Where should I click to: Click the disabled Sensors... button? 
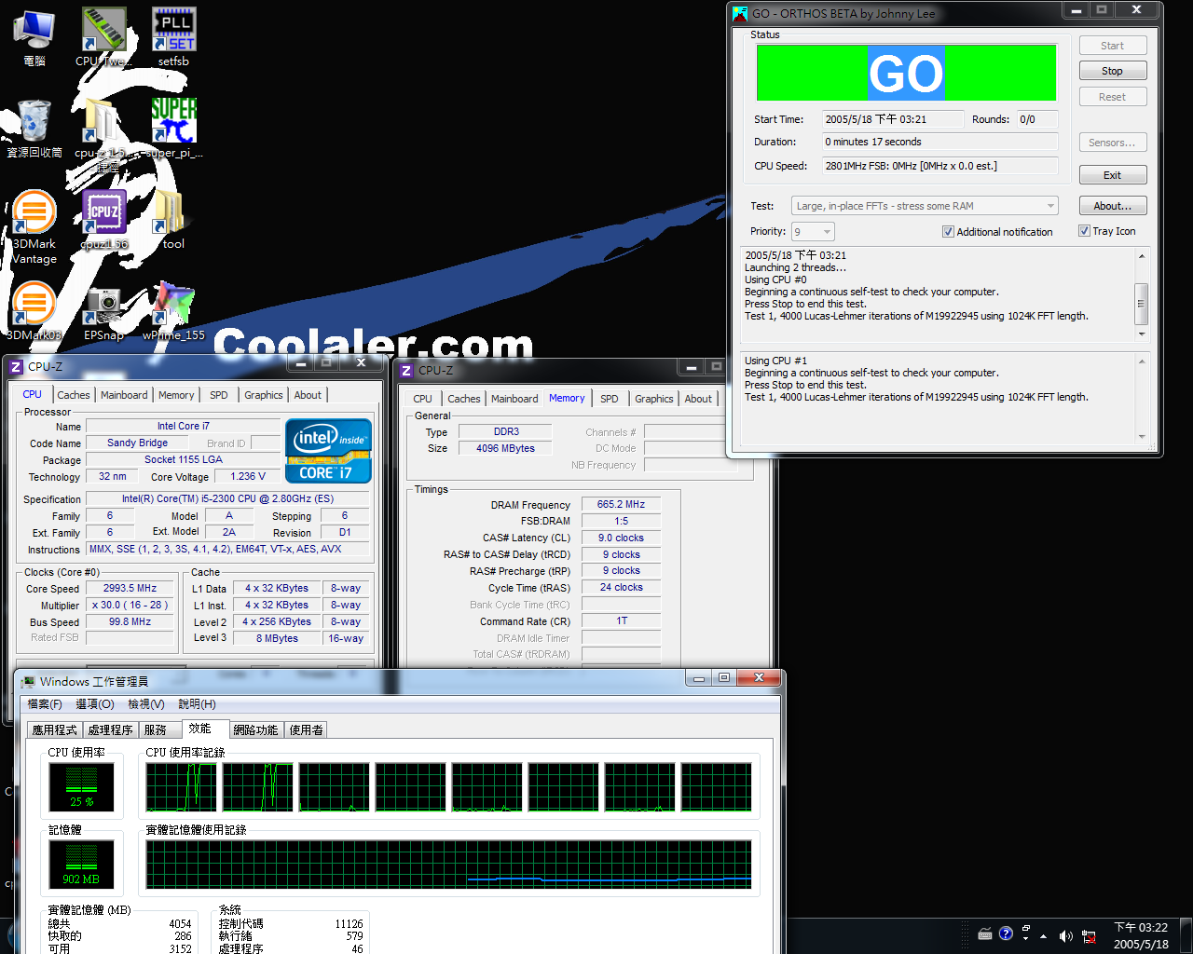pos(1112,143)
